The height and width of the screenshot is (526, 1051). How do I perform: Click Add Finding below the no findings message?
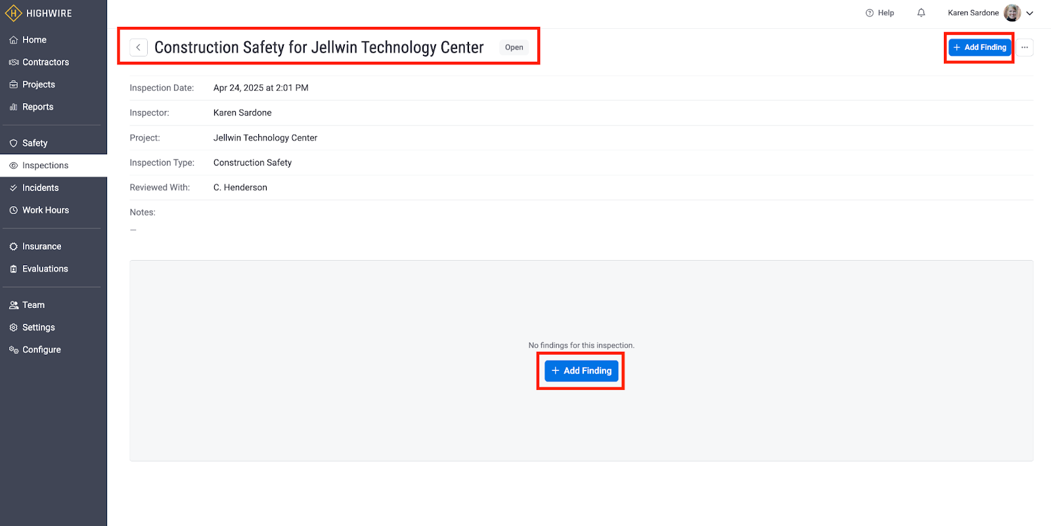coord(581,370)
